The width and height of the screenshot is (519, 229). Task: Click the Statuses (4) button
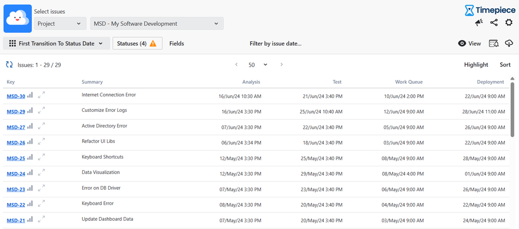click(137, 44)
